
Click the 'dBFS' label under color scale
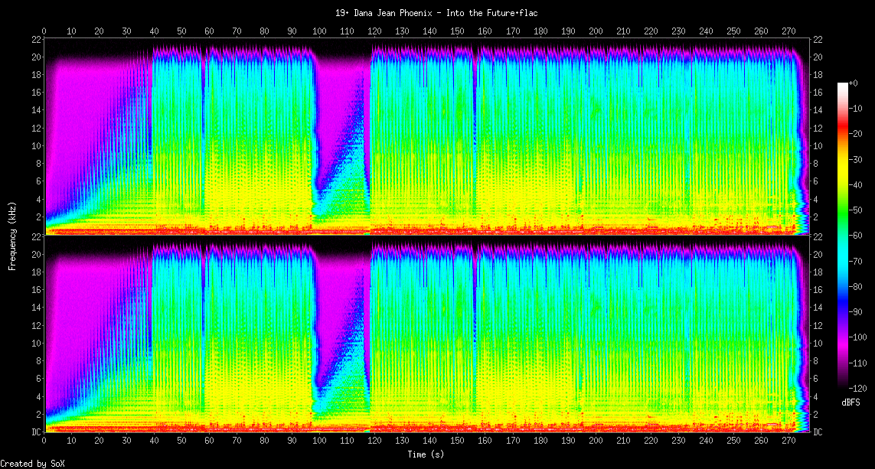(851, 402)
